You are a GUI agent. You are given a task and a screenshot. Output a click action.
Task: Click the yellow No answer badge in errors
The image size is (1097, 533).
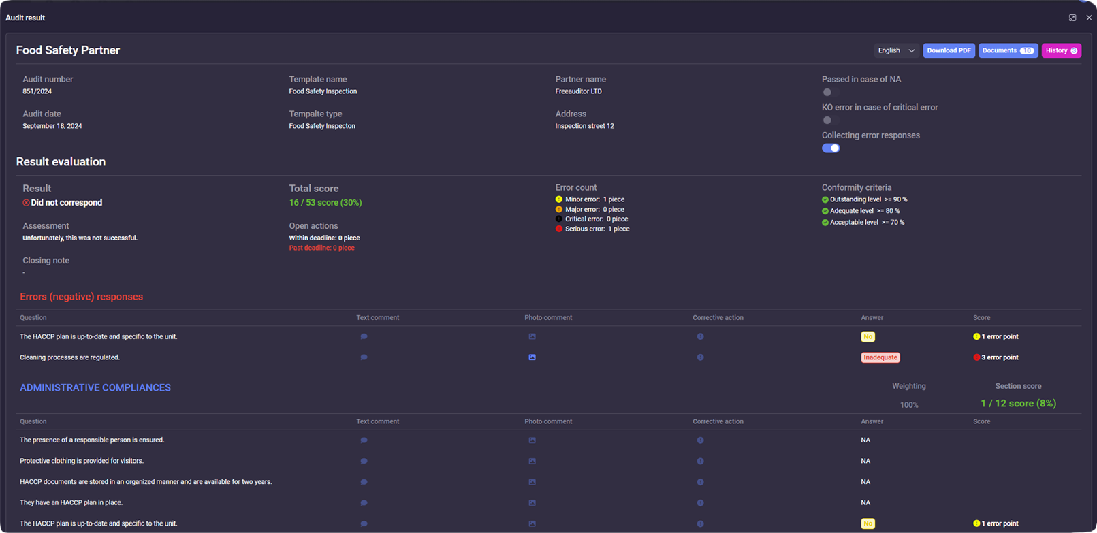pos(868,336)
